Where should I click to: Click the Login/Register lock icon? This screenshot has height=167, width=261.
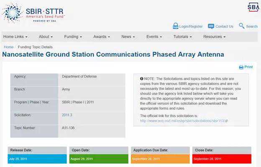click(x=176, y=26)
